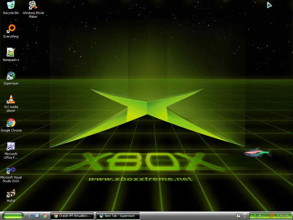Image resolution: width=293 pixels, height=220 pixels.
Task: Click the 5:48 AM system clock
Action: tap(282, 216)
